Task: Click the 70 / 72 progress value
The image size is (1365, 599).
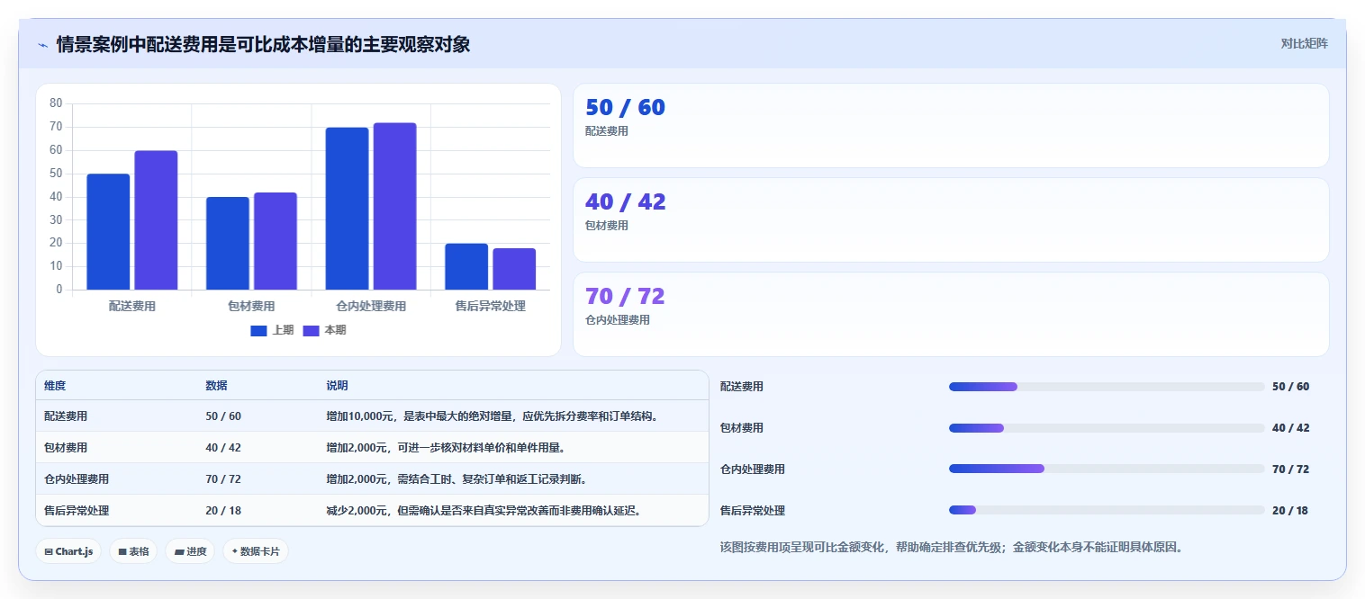Action: (x=1290, y=469)
